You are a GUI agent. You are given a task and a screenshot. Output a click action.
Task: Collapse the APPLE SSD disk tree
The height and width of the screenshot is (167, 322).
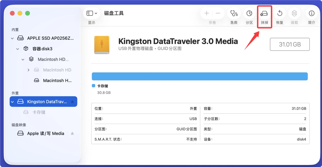[x=12, y=38]
